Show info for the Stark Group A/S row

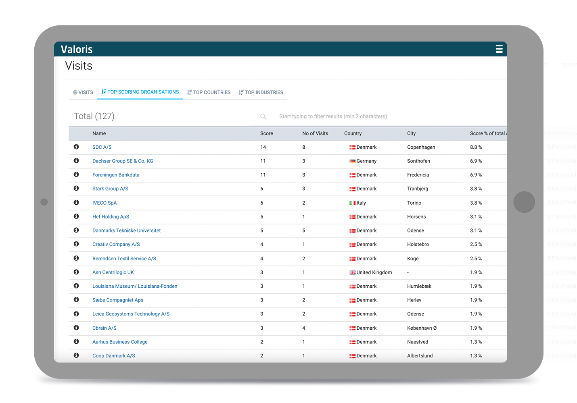point(76,188)
